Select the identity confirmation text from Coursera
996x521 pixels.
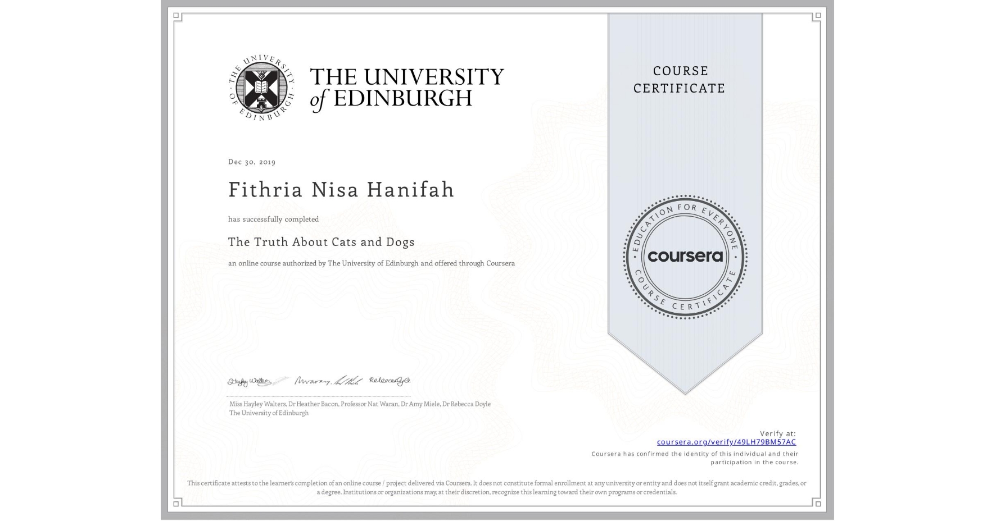click(695, 458)
